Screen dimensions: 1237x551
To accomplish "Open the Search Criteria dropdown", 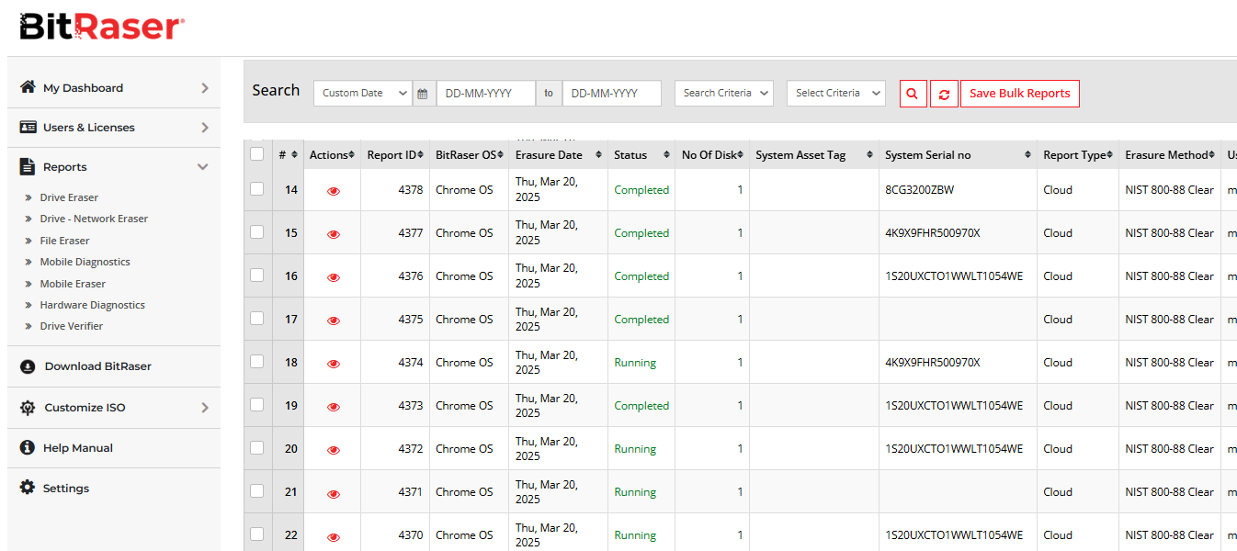I will coord(724,94).
